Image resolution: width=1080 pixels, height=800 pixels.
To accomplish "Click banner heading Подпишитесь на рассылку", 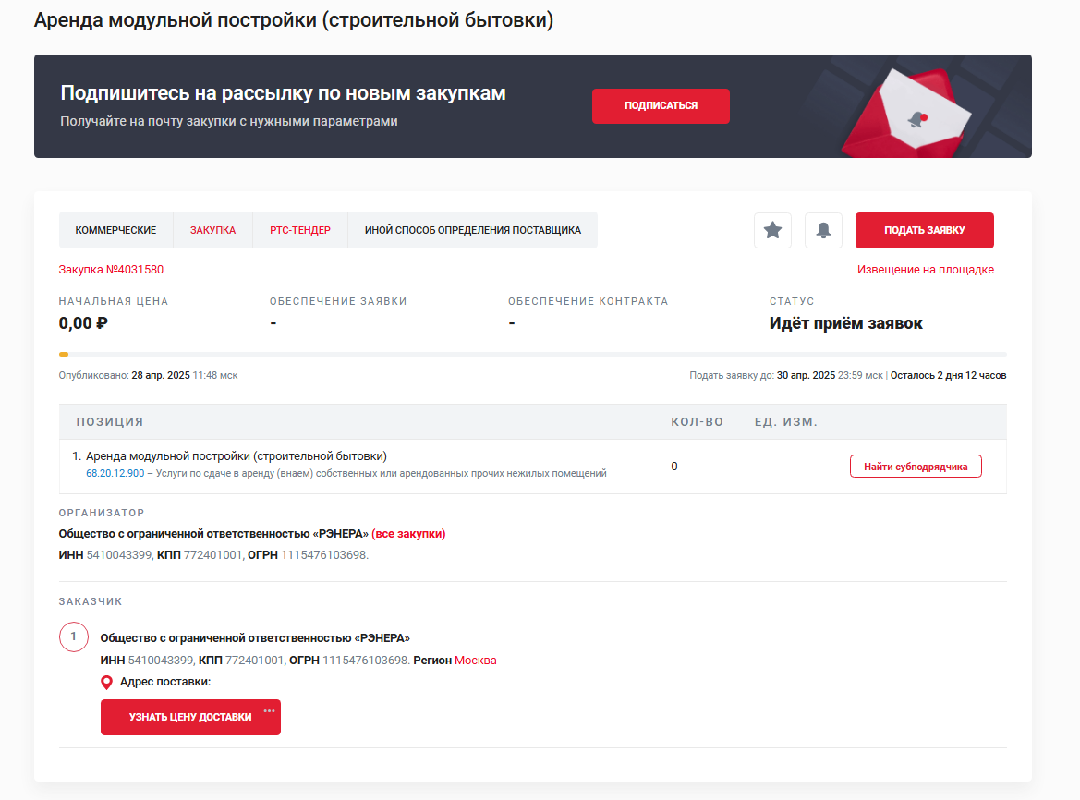I will pos(283,93).
